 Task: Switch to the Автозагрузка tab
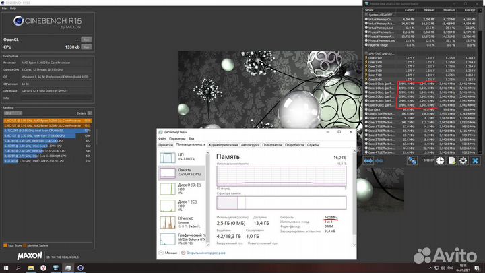pyautogui.click(x=250, y=144)
